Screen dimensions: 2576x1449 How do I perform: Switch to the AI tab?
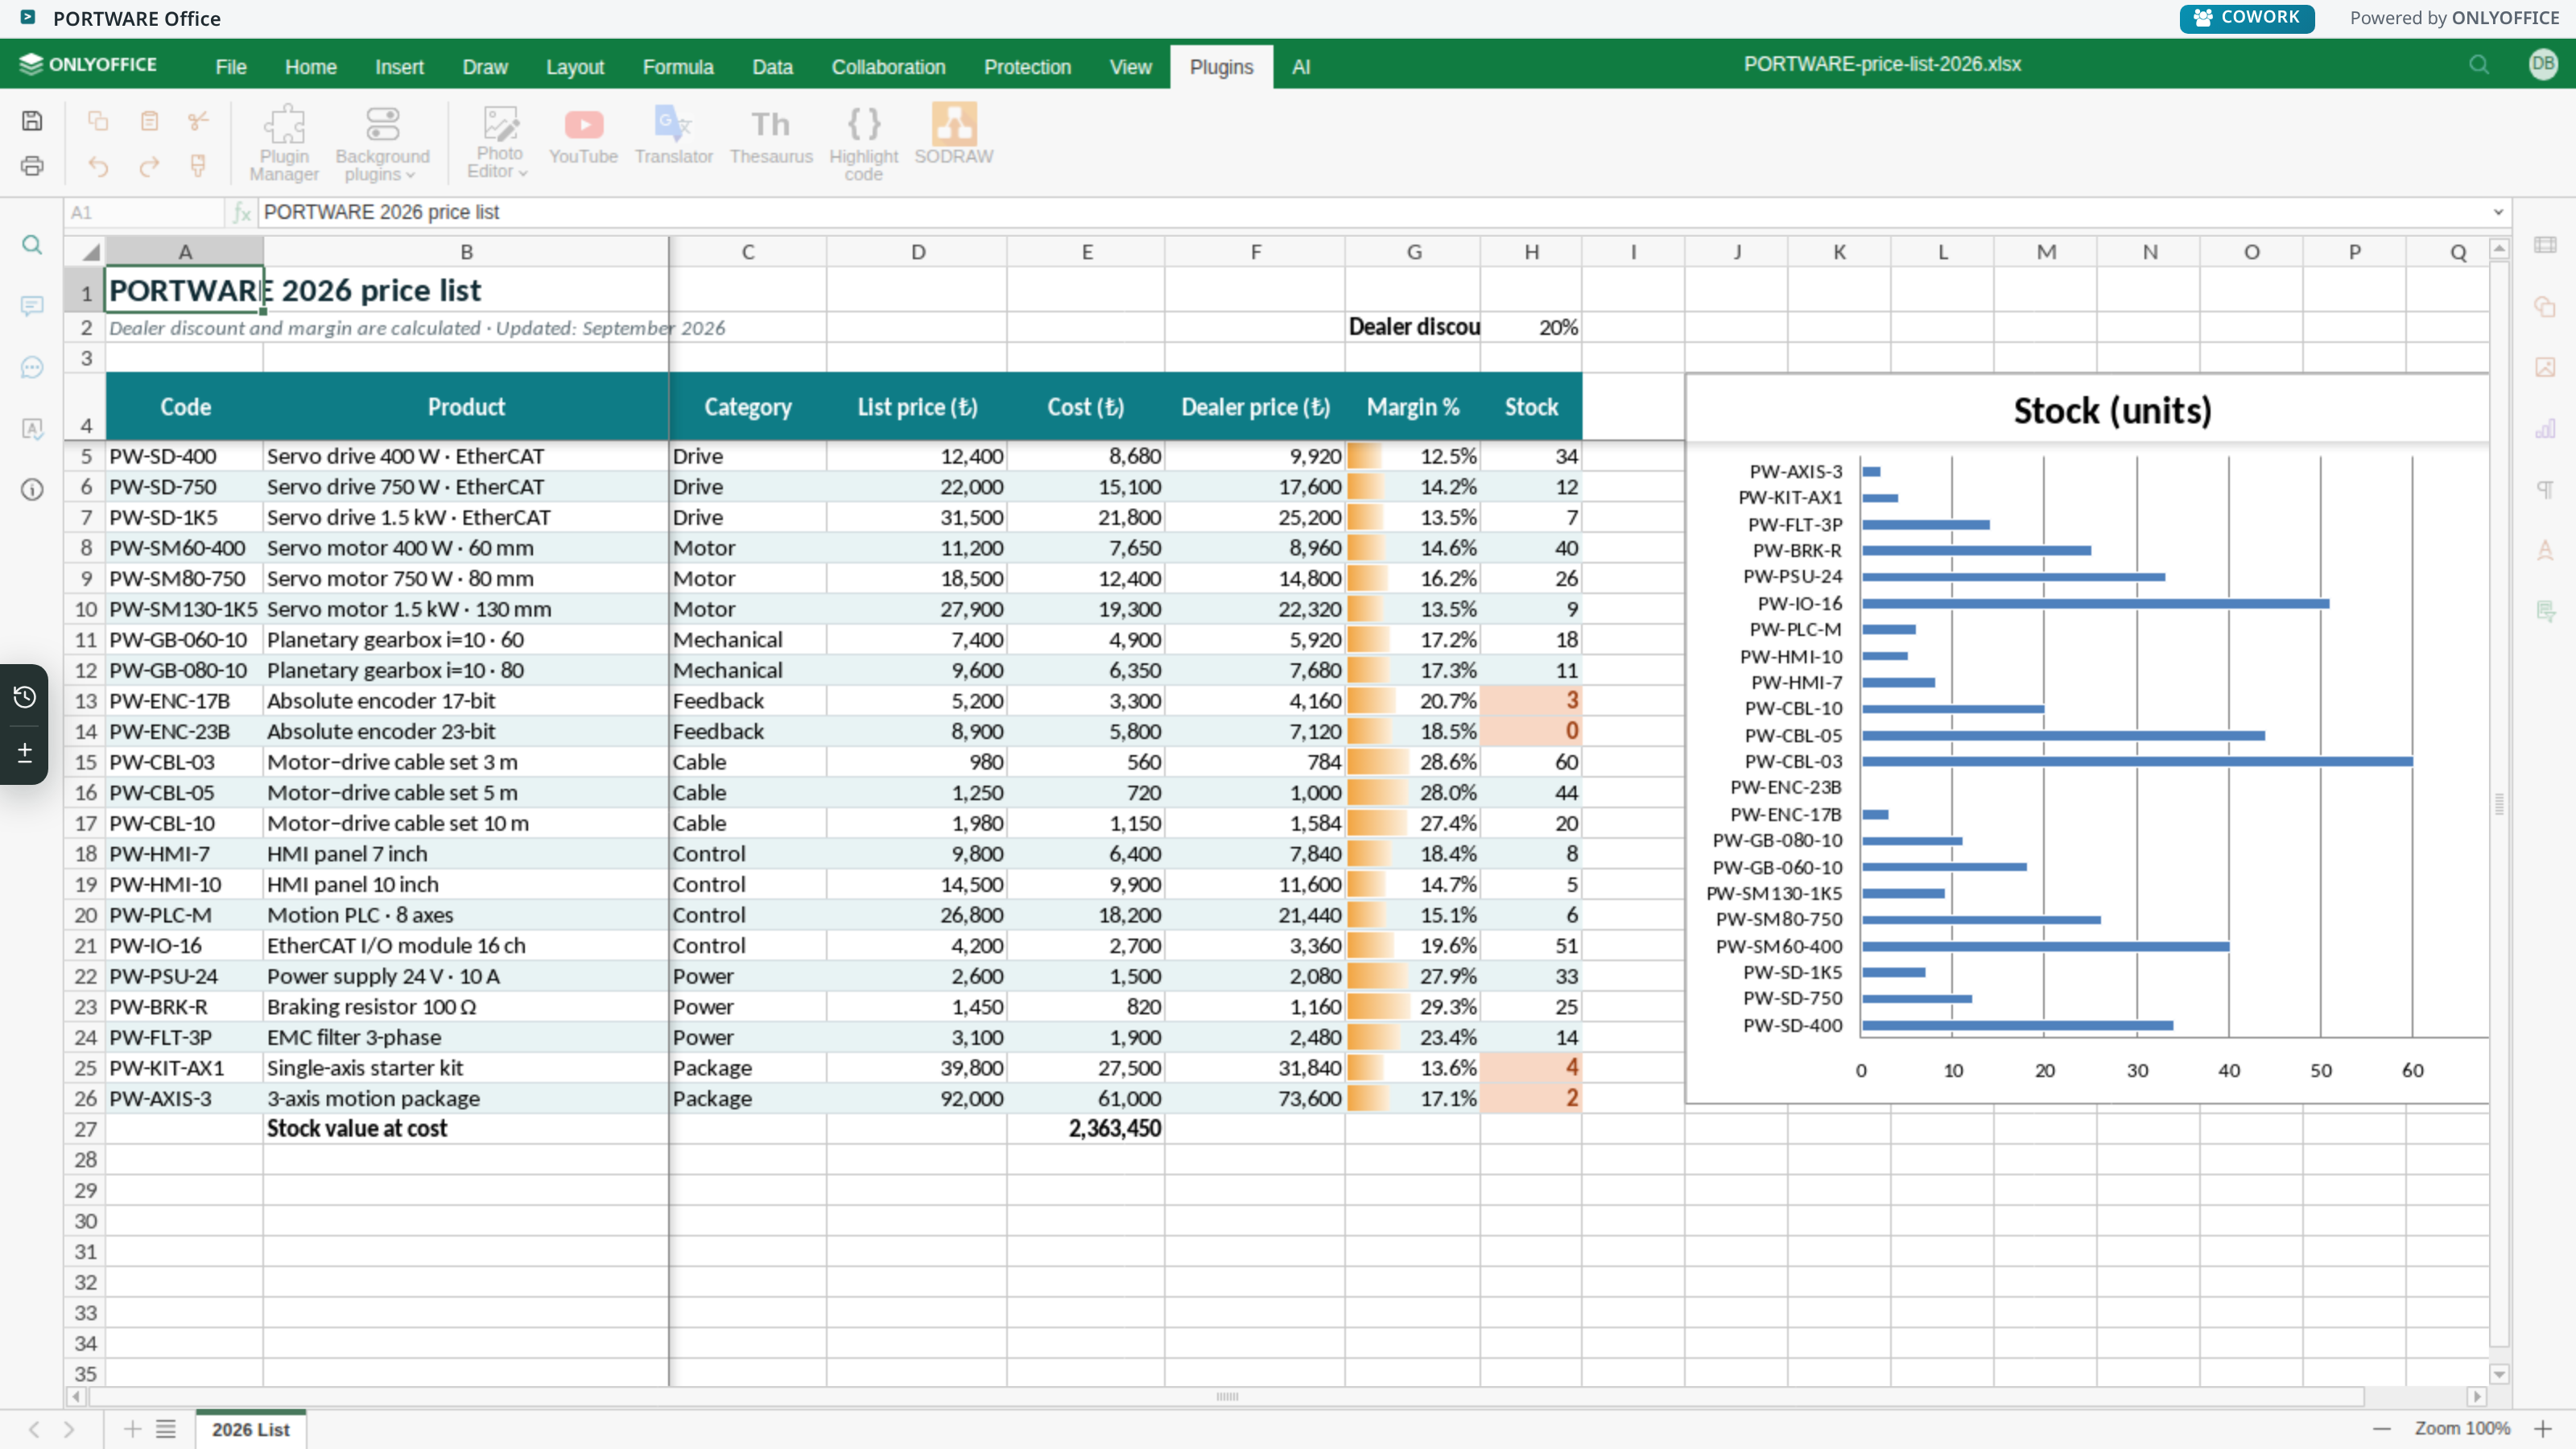[1300, 67]
